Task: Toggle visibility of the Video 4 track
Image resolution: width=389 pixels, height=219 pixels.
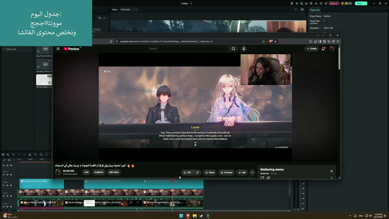Action: click(x=11, y=175)
